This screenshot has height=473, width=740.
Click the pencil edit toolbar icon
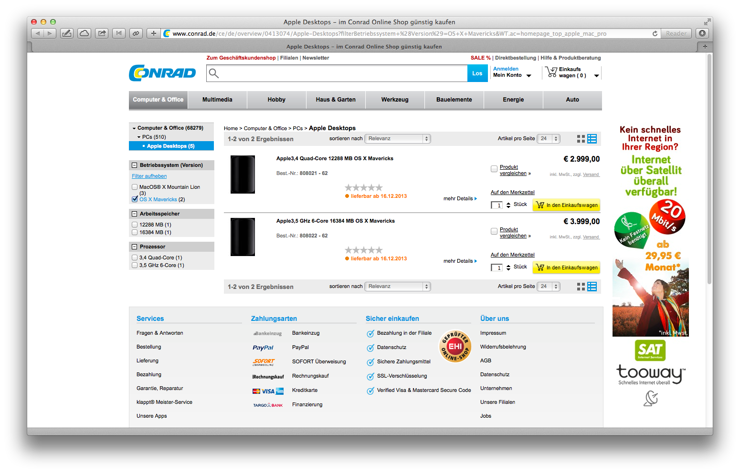tap(67, 33)
